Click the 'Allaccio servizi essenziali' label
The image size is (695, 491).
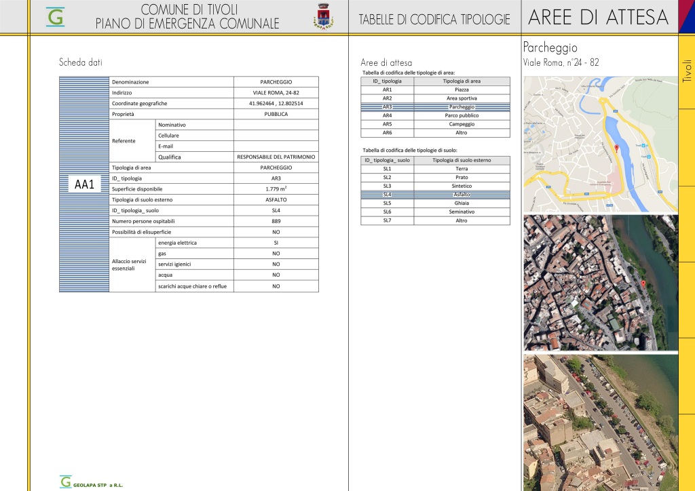[x=129, y=264]
